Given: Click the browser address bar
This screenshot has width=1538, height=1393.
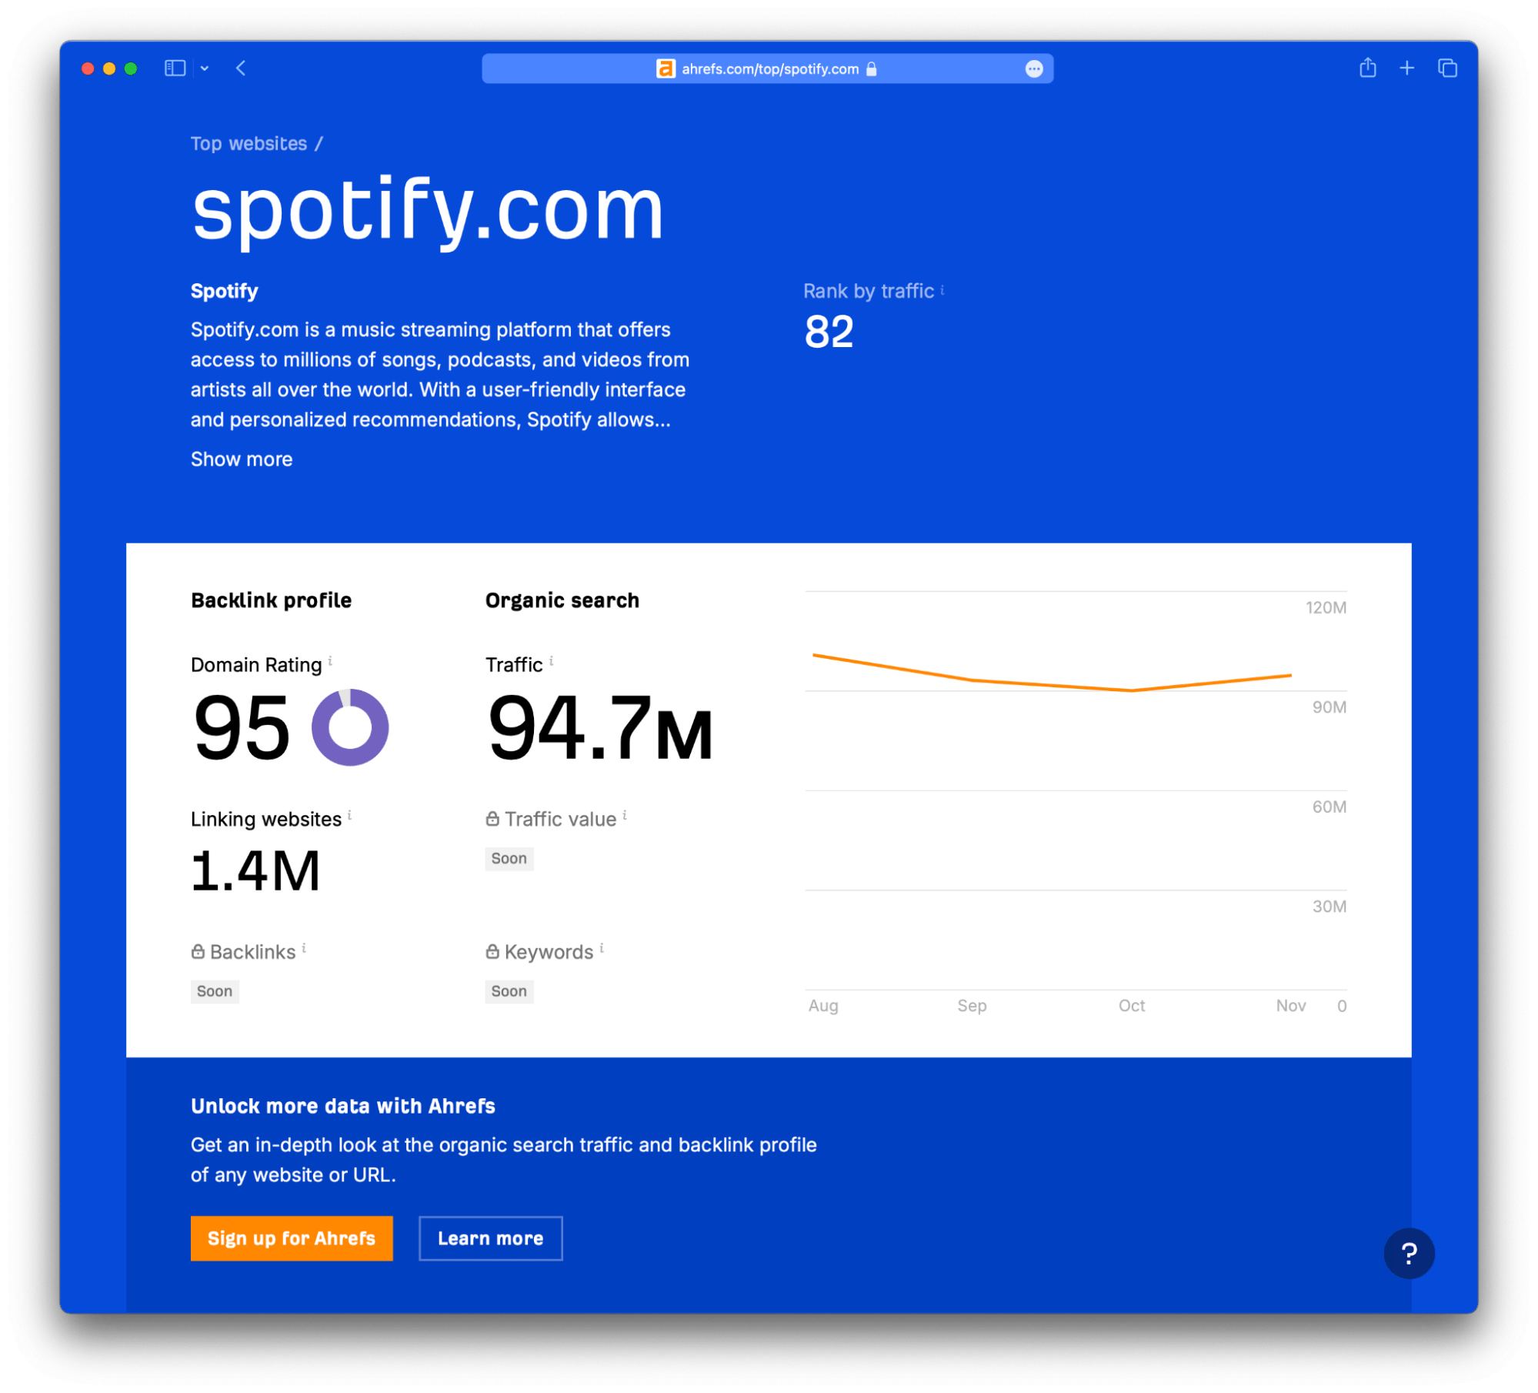Looking at the screenshot, I should (x=768, y=68).
